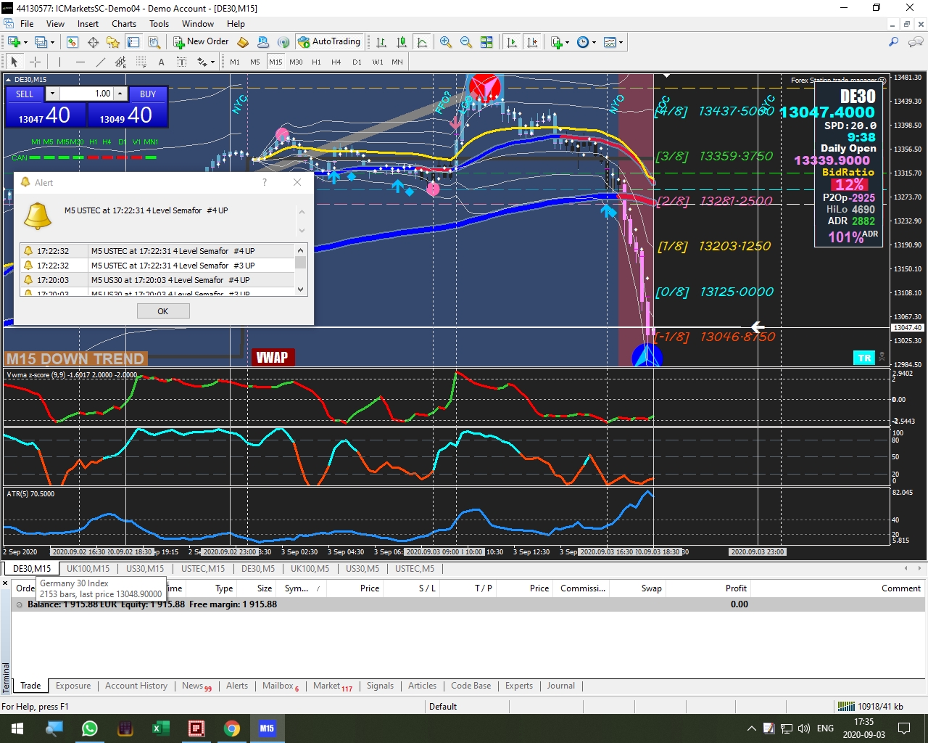Open the Market Watch window icon
The width and height of the screenshot is (928, 743).
pyautogui.click(x=72, y=42)
